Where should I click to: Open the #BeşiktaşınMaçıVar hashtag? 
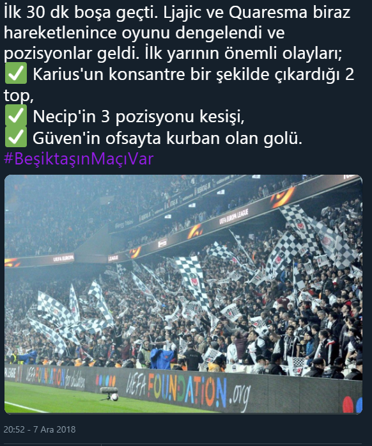pos(79,159)
